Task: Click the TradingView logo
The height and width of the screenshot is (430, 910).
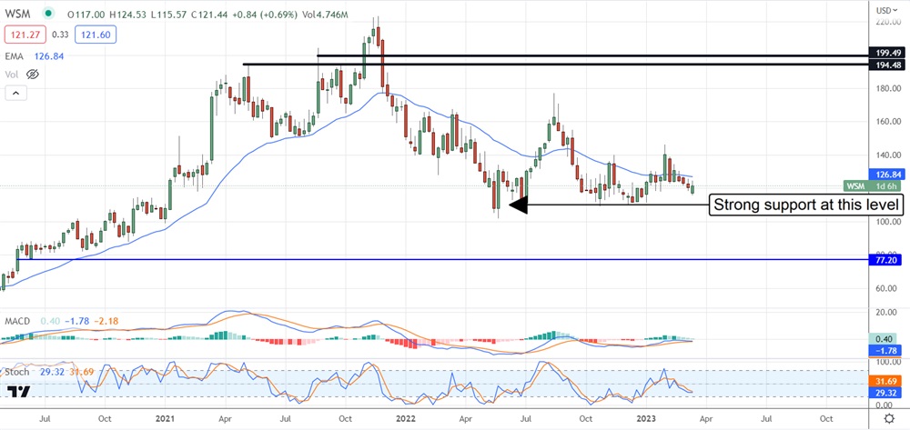Action: [17, 393]
